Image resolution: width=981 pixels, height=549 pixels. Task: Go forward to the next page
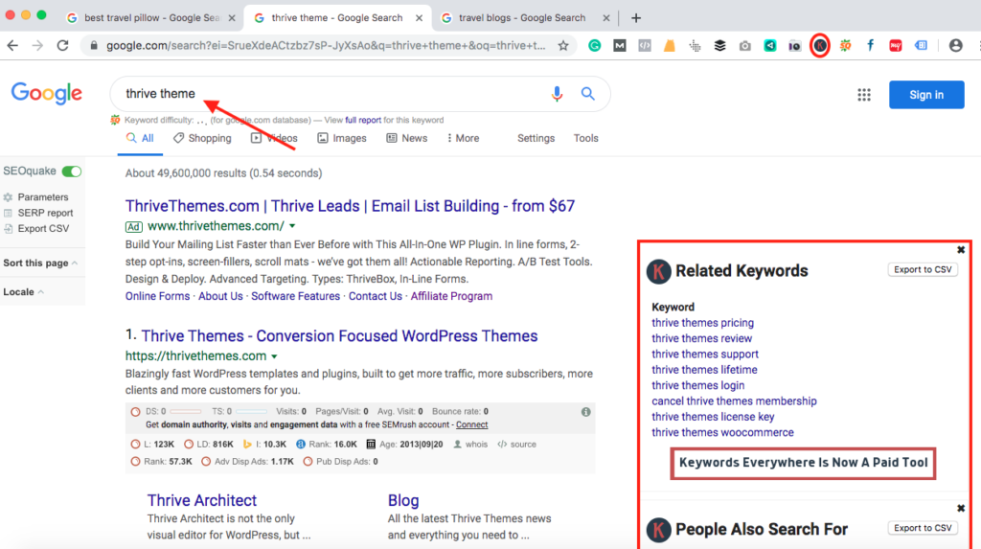(37, 45)
